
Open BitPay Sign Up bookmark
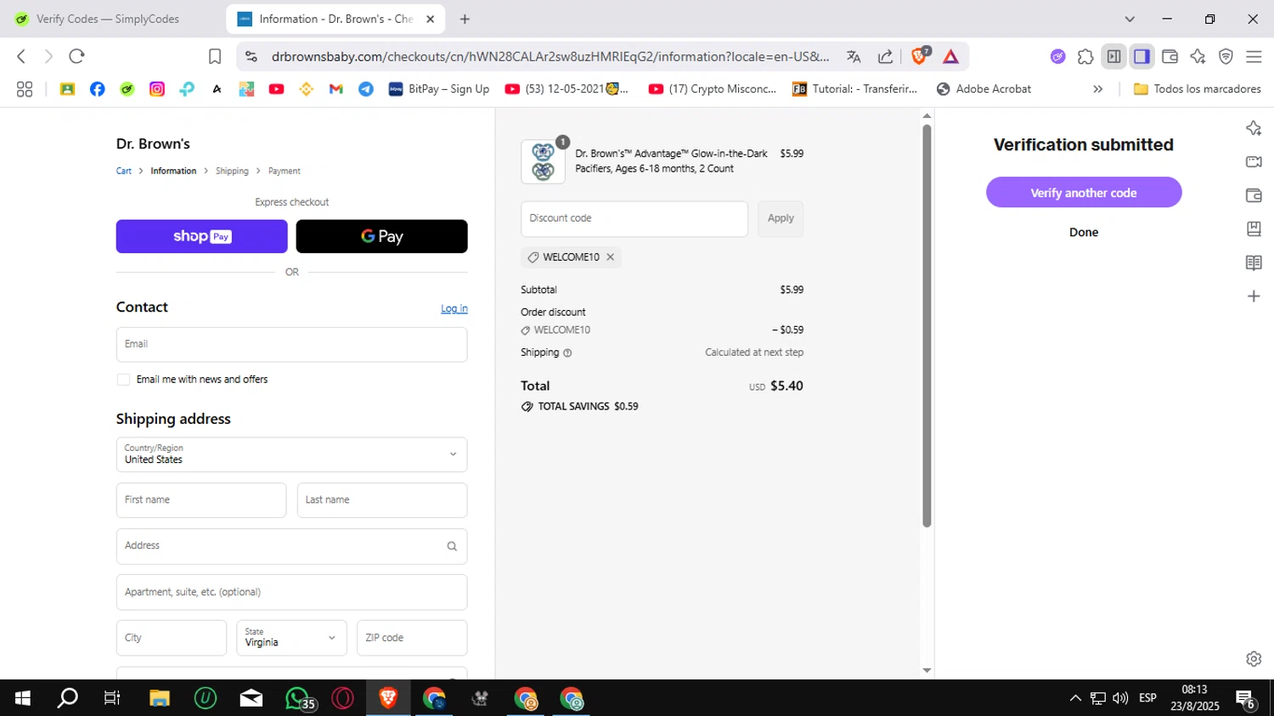(438, 88)
